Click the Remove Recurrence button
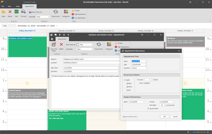The width and height of the screenshot is (212, 134). click(x=130, y=117)
